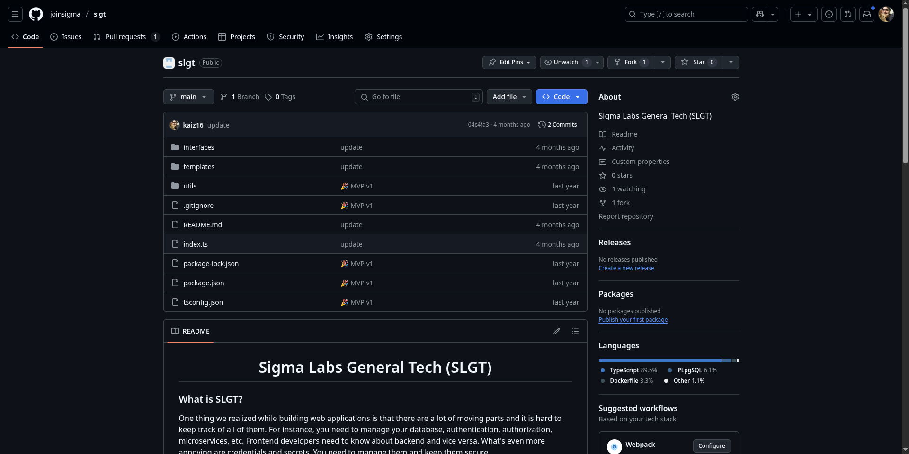Expand the Copilot dropdown arrow in header

pyautogui.click(x=773, y=14)
